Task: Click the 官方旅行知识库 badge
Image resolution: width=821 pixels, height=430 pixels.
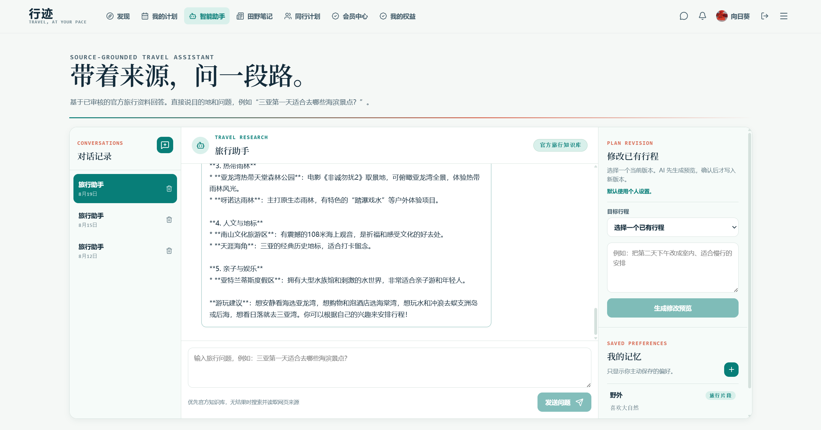Action: [x=560, y=145]
